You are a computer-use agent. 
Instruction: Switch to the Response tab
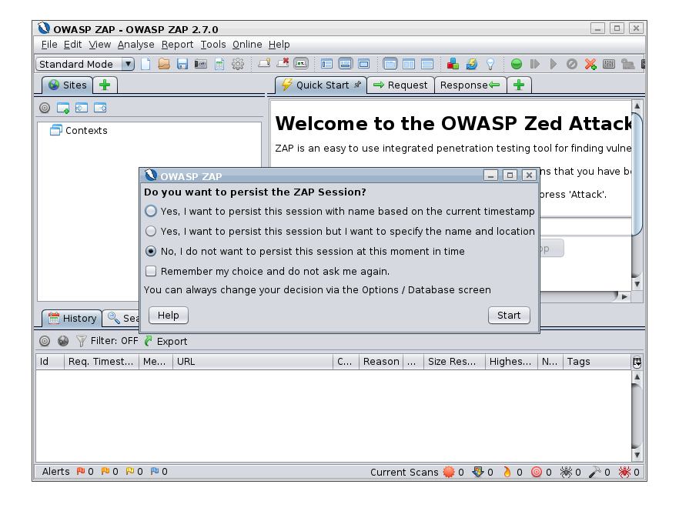tap(470, 85)
